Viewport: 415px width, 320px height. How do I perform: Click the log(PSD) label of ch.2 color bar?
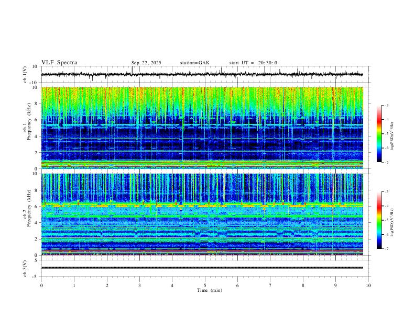click(392, 222)
